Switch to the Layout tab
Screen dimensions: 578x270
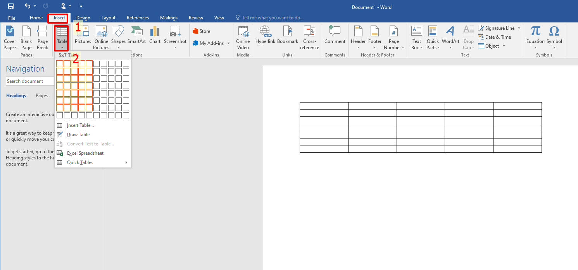tap(109, 18)
